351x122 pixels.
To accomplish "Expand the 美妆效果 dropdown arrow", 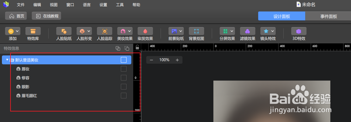I will tap(130, 31).
